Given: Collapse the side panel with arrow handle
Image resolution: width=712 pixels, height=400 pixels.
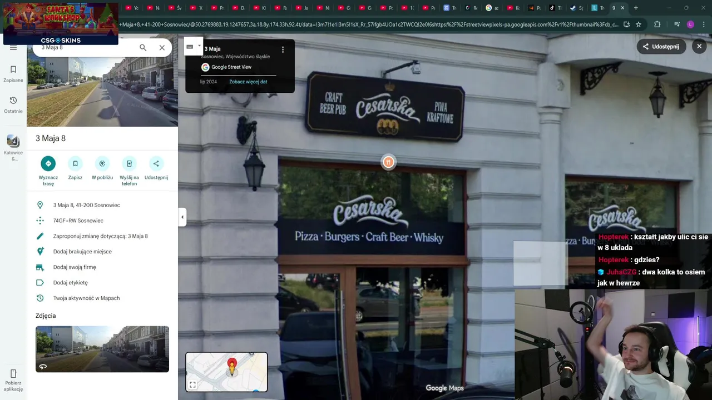Looking at the screenshot, I should tap(182, 217).
